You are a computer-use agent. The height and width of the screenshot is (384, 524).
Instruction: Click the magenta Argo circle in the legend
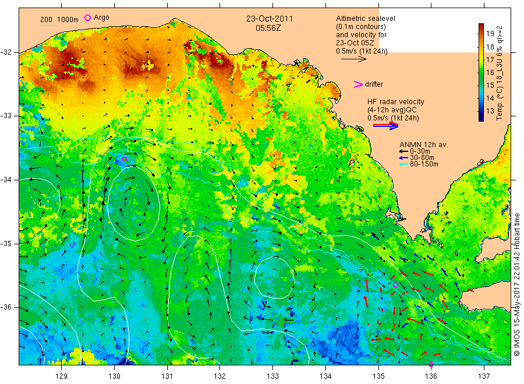(x=87, y=17)
